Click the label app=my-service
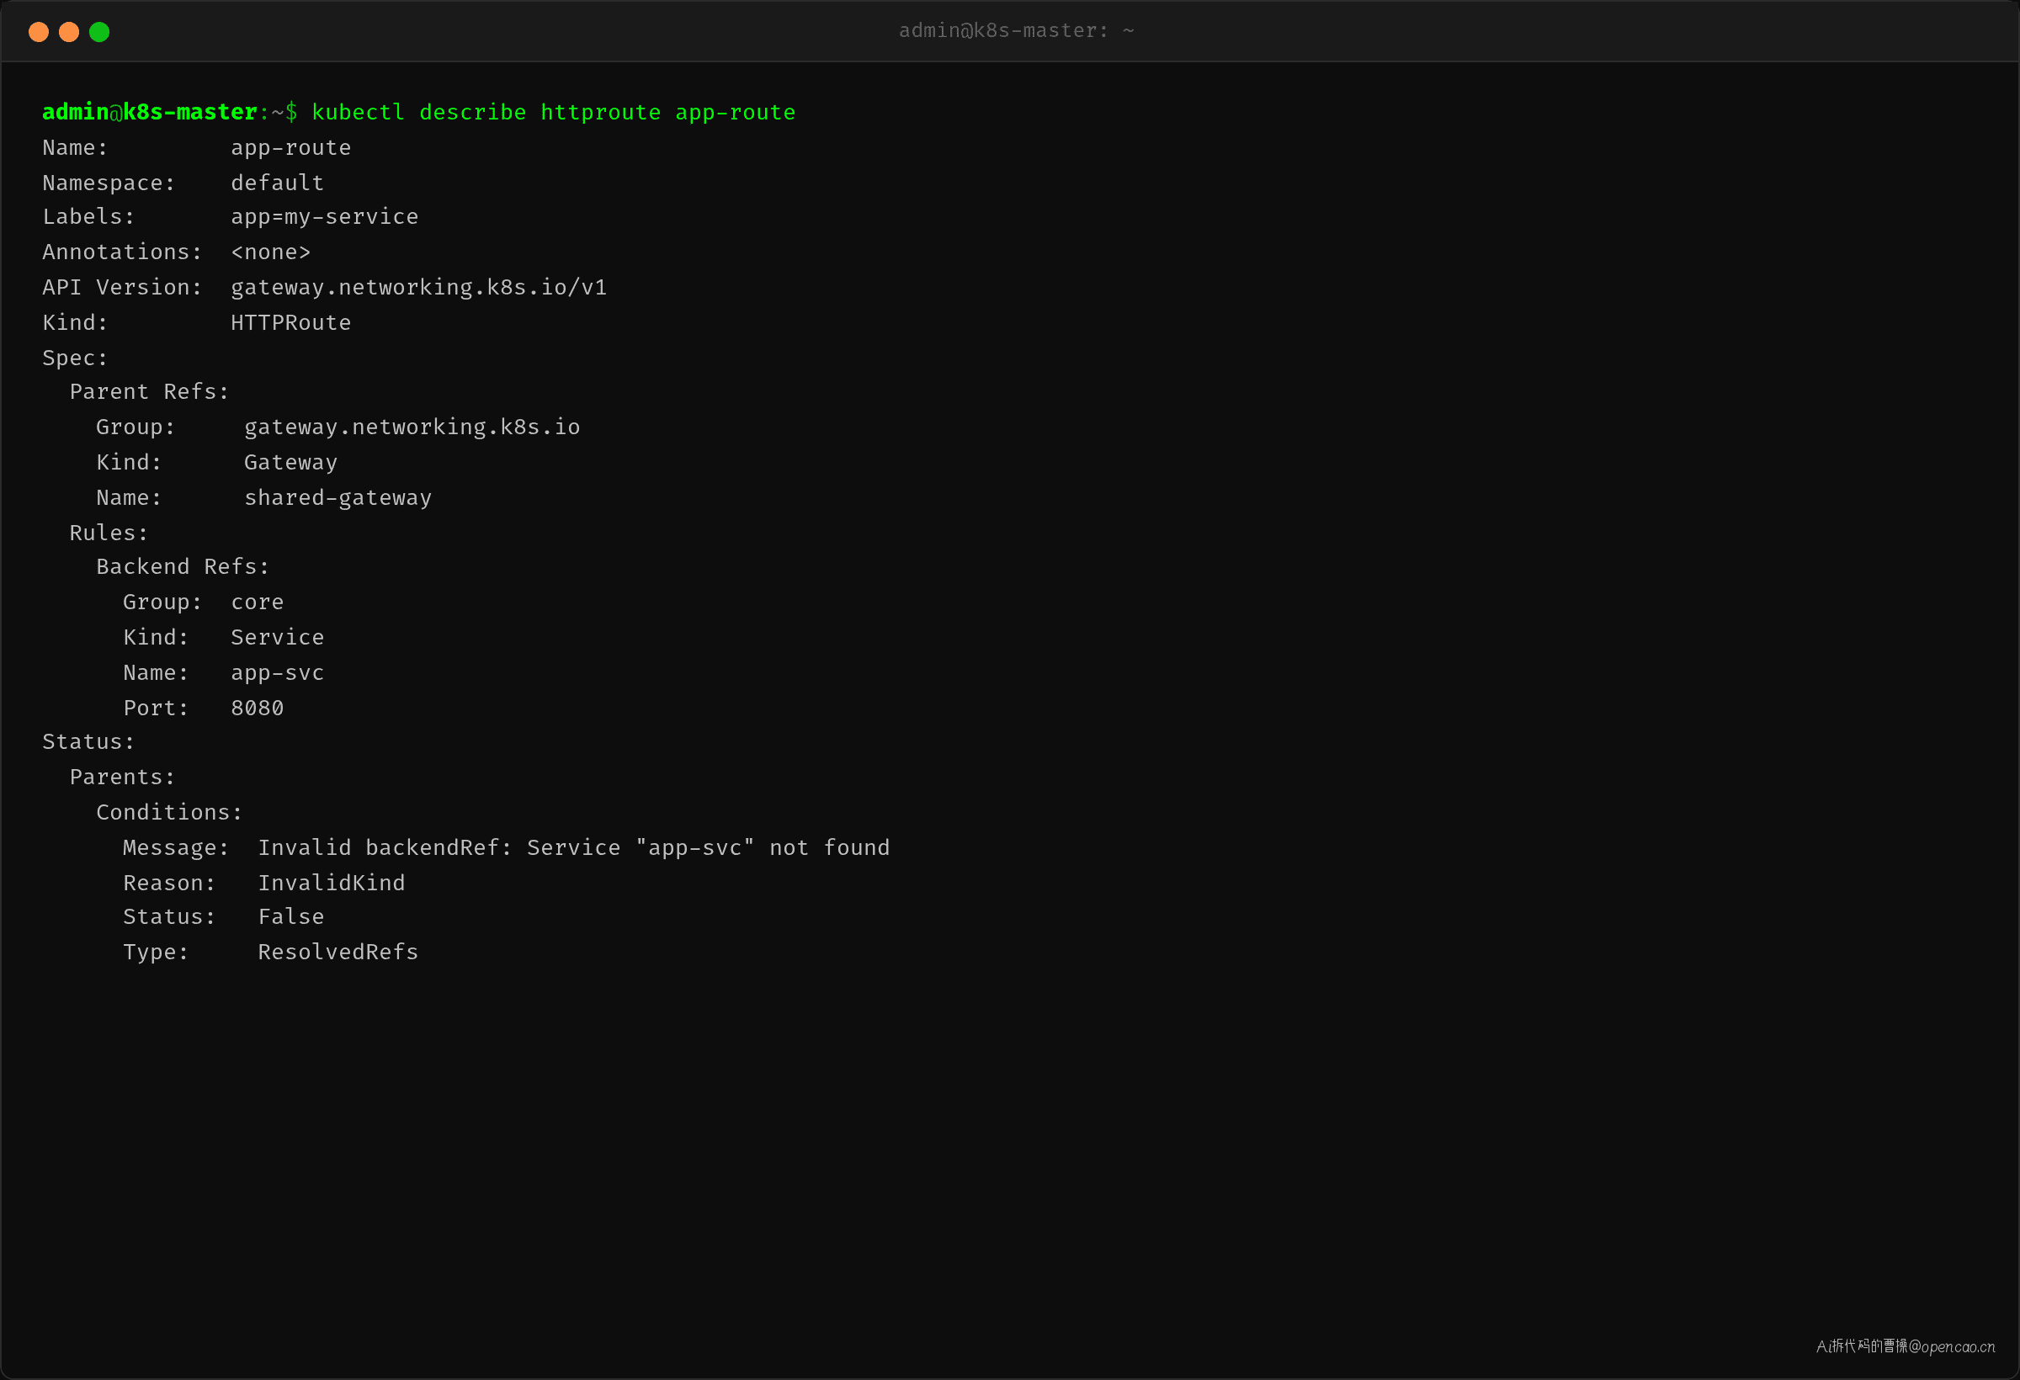 [x=324, y=217]
